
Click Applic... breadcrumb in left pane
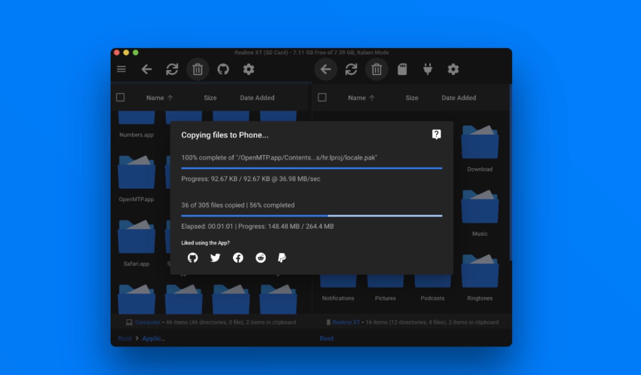point(154,338)
